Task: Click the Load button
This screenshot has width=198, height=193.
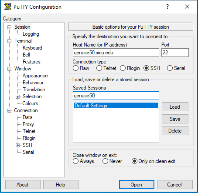Action: [175, 107]
